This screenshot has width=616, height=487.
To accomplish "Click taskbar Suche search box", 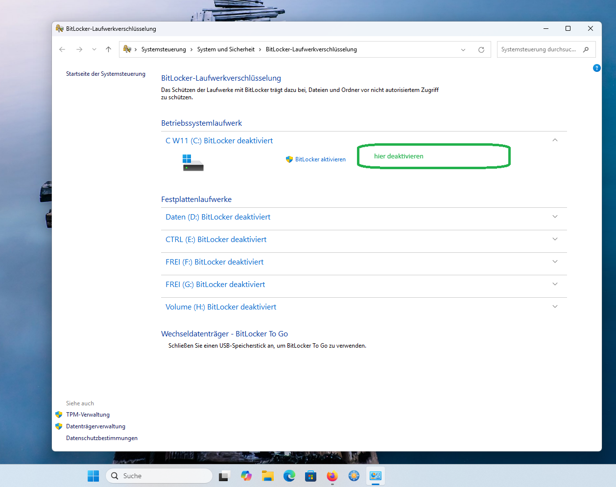I will (159, 476).
